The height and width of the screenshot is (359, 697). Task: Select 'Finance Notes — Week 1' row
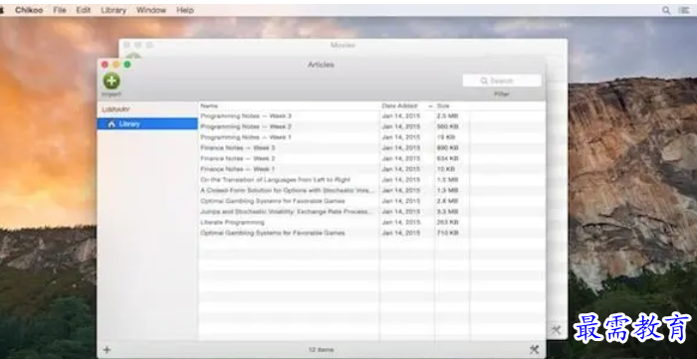tap(371, 169)
